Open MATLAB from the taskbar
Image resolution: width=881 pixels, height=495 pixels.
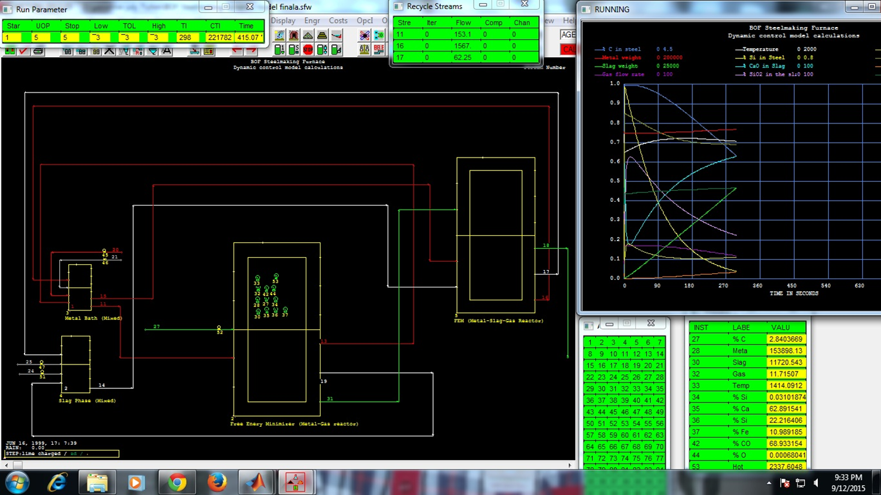[x=256, y=482]
